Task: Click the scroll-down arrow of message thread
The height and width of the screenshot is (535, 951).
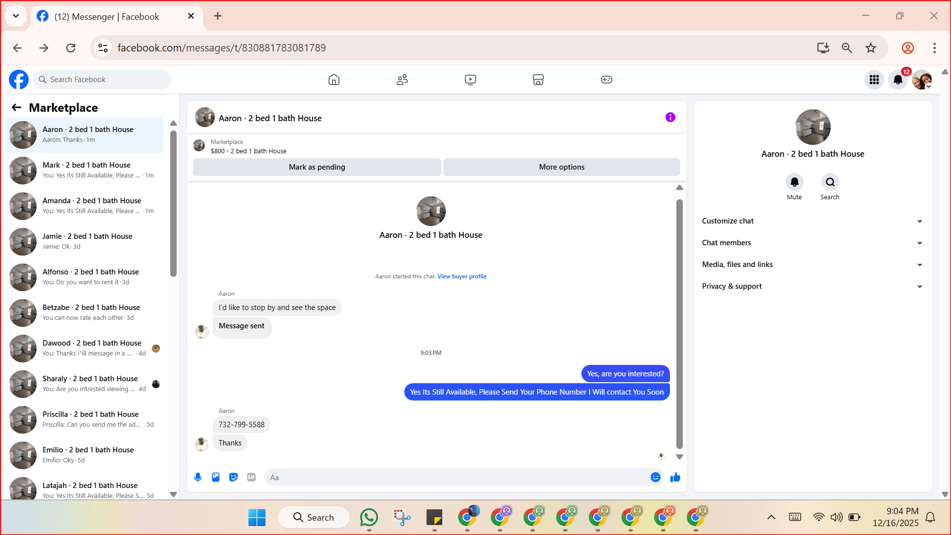Action: click(x=679, y=457)
